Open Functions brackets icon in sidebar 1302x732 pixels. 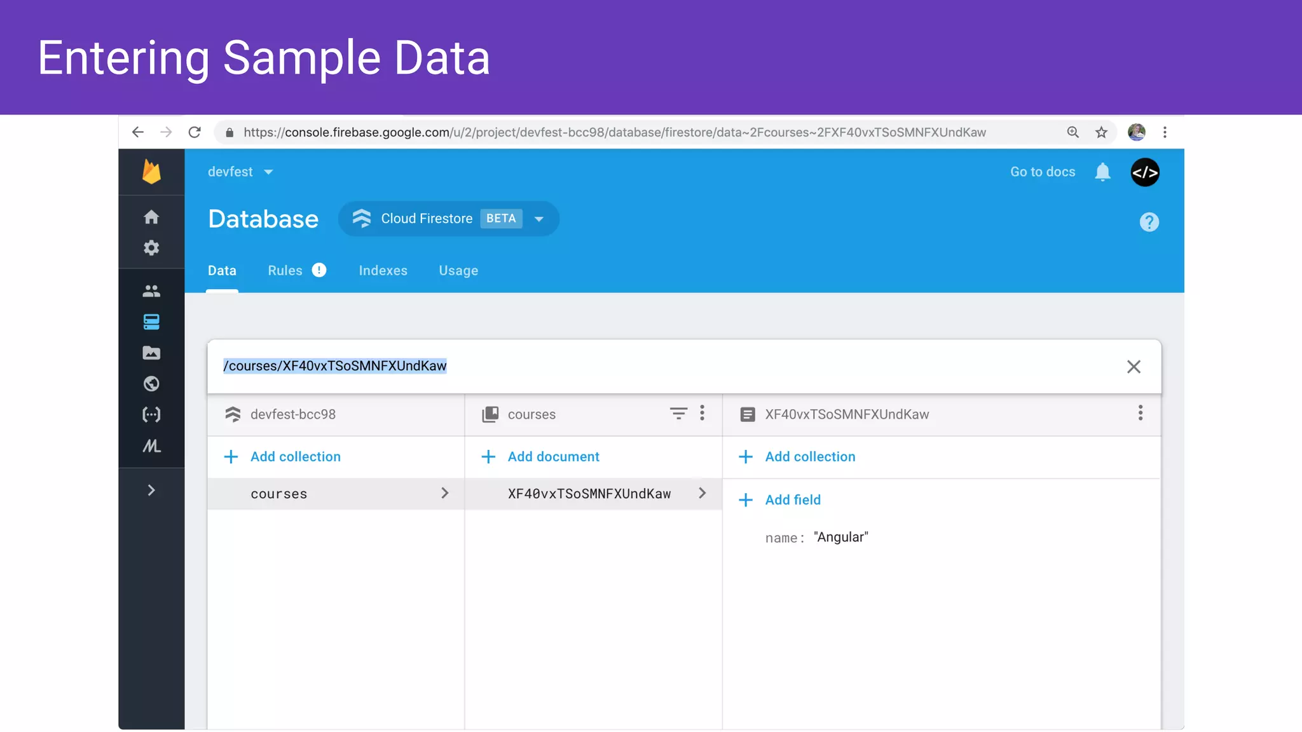pyautogui.click(x=151, y=415)
